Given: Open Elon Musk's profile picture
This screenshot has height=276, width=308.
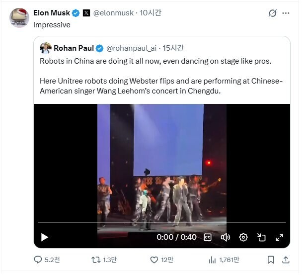Looking at the screenshot, I should click(19, 18).
